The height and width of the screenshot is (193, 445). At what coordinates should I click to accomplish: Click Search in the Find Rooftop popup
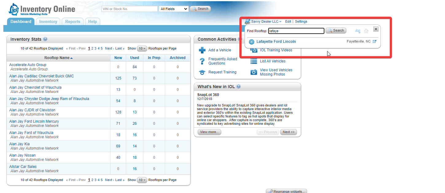pos(336,31)
